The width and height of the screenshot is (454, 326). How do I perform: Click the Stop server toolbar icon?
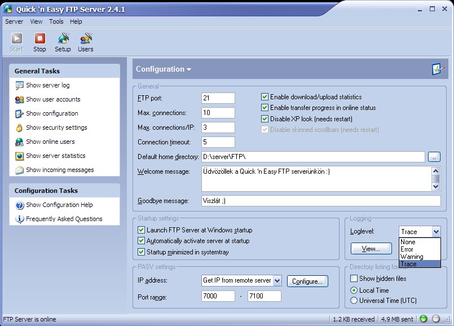pos(39,38)
